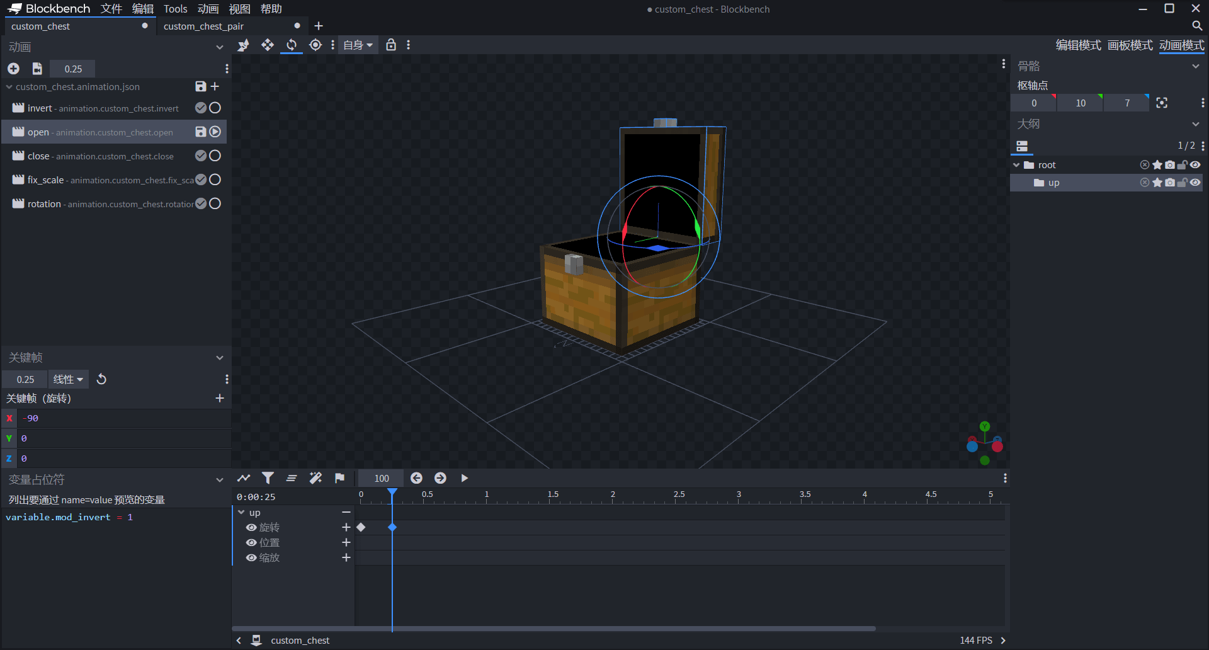The height and width of the screenshot is (650, 1209).
Task: Select the pivot tool in the toolbar
Action: coord(315,45)
